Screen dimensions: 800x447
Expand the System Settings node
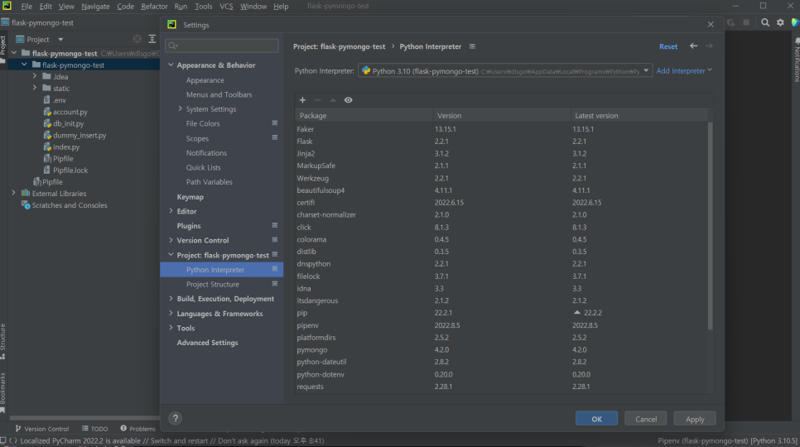coord(180,108)
